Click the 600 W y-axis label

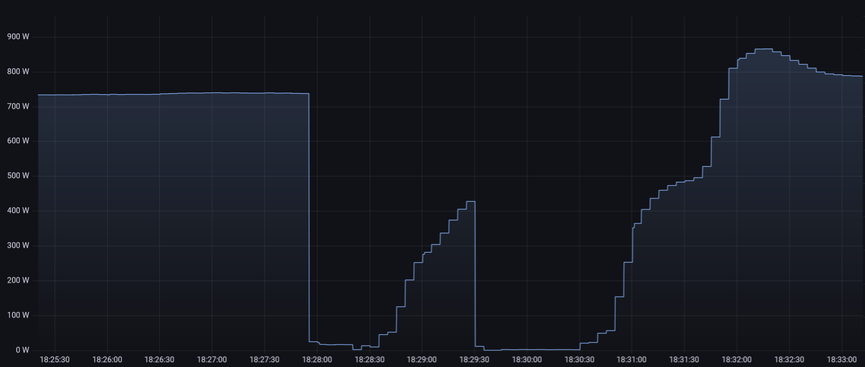point(18,141)
